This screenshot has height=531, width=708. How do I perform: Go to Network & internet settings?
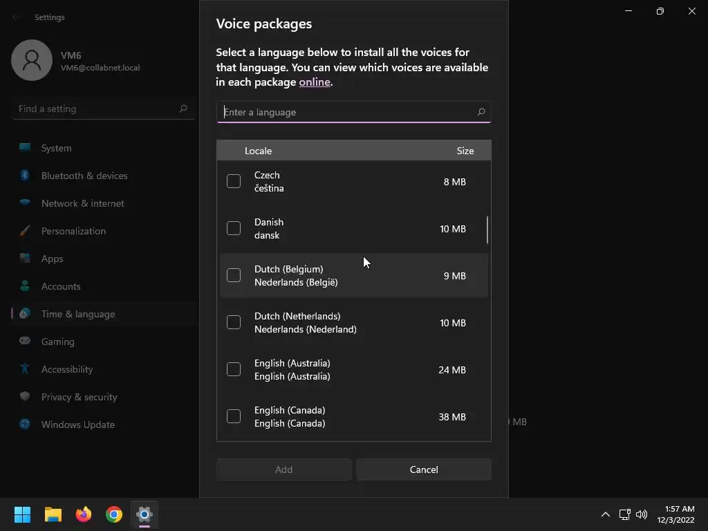coord(103,203)
